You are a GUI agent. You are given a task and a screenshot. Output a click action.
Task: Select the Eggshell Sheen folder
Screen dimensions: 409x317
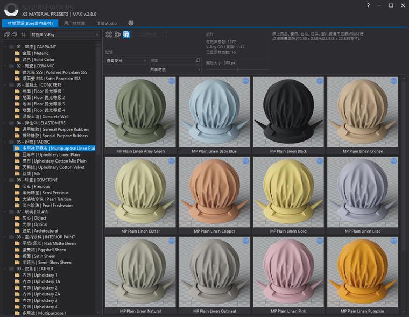click(44, 250)
